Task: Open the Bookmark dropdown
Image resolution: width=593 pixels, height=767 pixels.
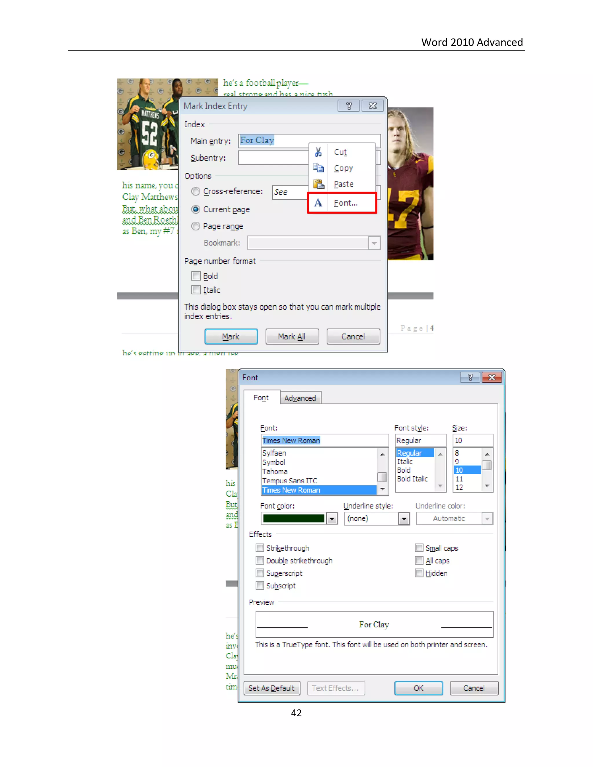Action: [374, 243]
